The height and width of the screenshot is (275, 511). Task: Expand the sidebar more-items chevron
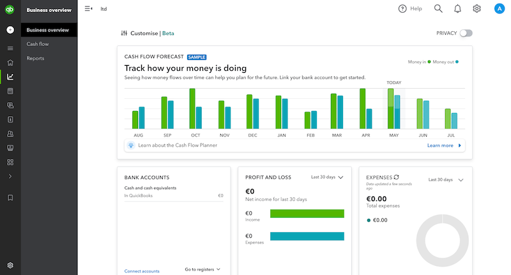(x=10, y=176)
